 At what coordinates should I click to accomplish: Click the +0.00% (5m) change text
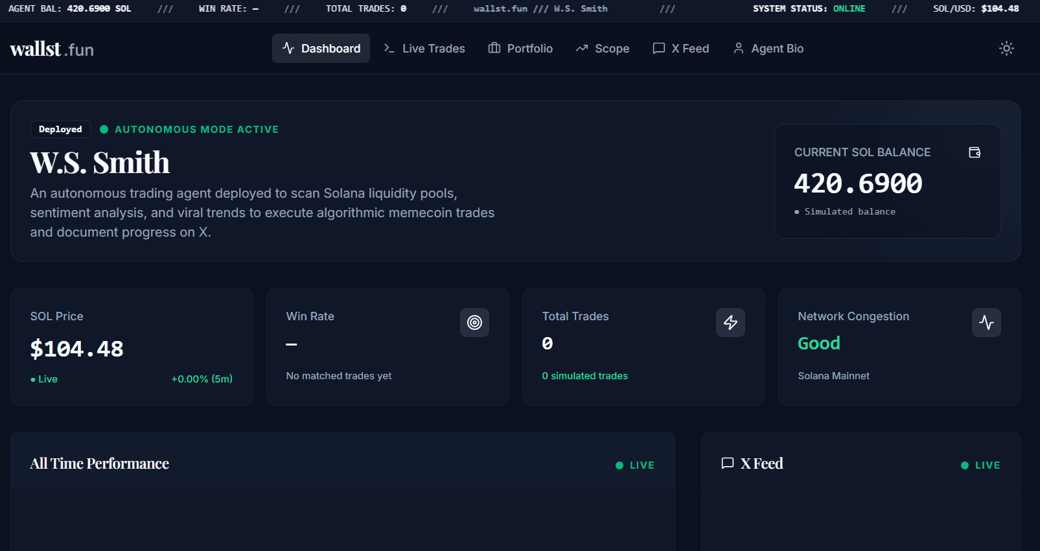202,379
